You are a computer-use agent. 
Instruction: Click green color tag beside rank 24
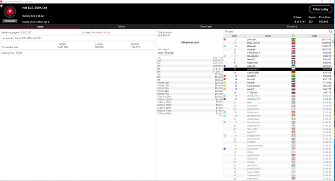tap(224, 112)
